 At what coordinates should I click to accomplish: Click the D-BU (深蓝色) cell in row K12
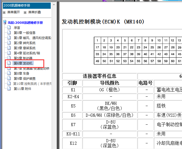[110, 143]
